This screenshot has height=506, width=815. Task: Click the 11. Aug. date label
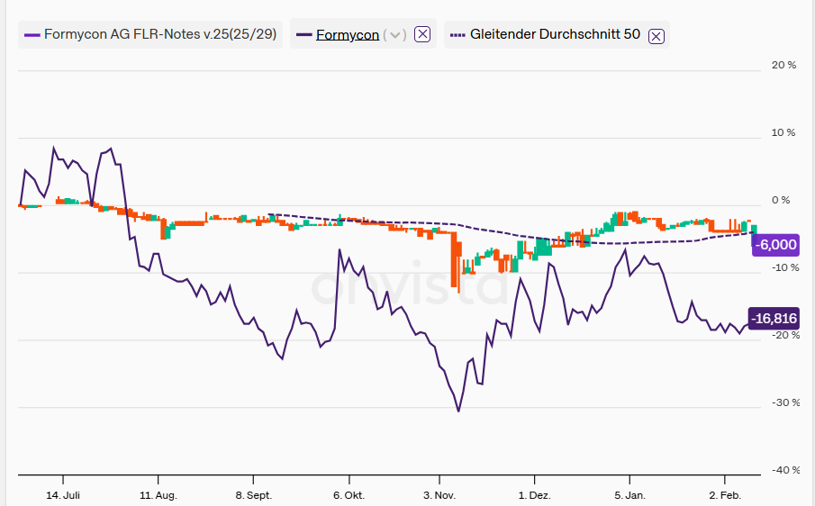pyautogui.click(x=158, y=495)
